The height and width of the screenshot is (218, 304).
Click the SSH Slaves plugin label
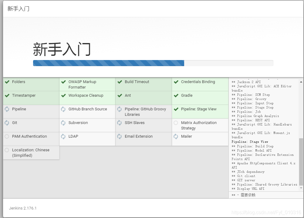point(134,123)
